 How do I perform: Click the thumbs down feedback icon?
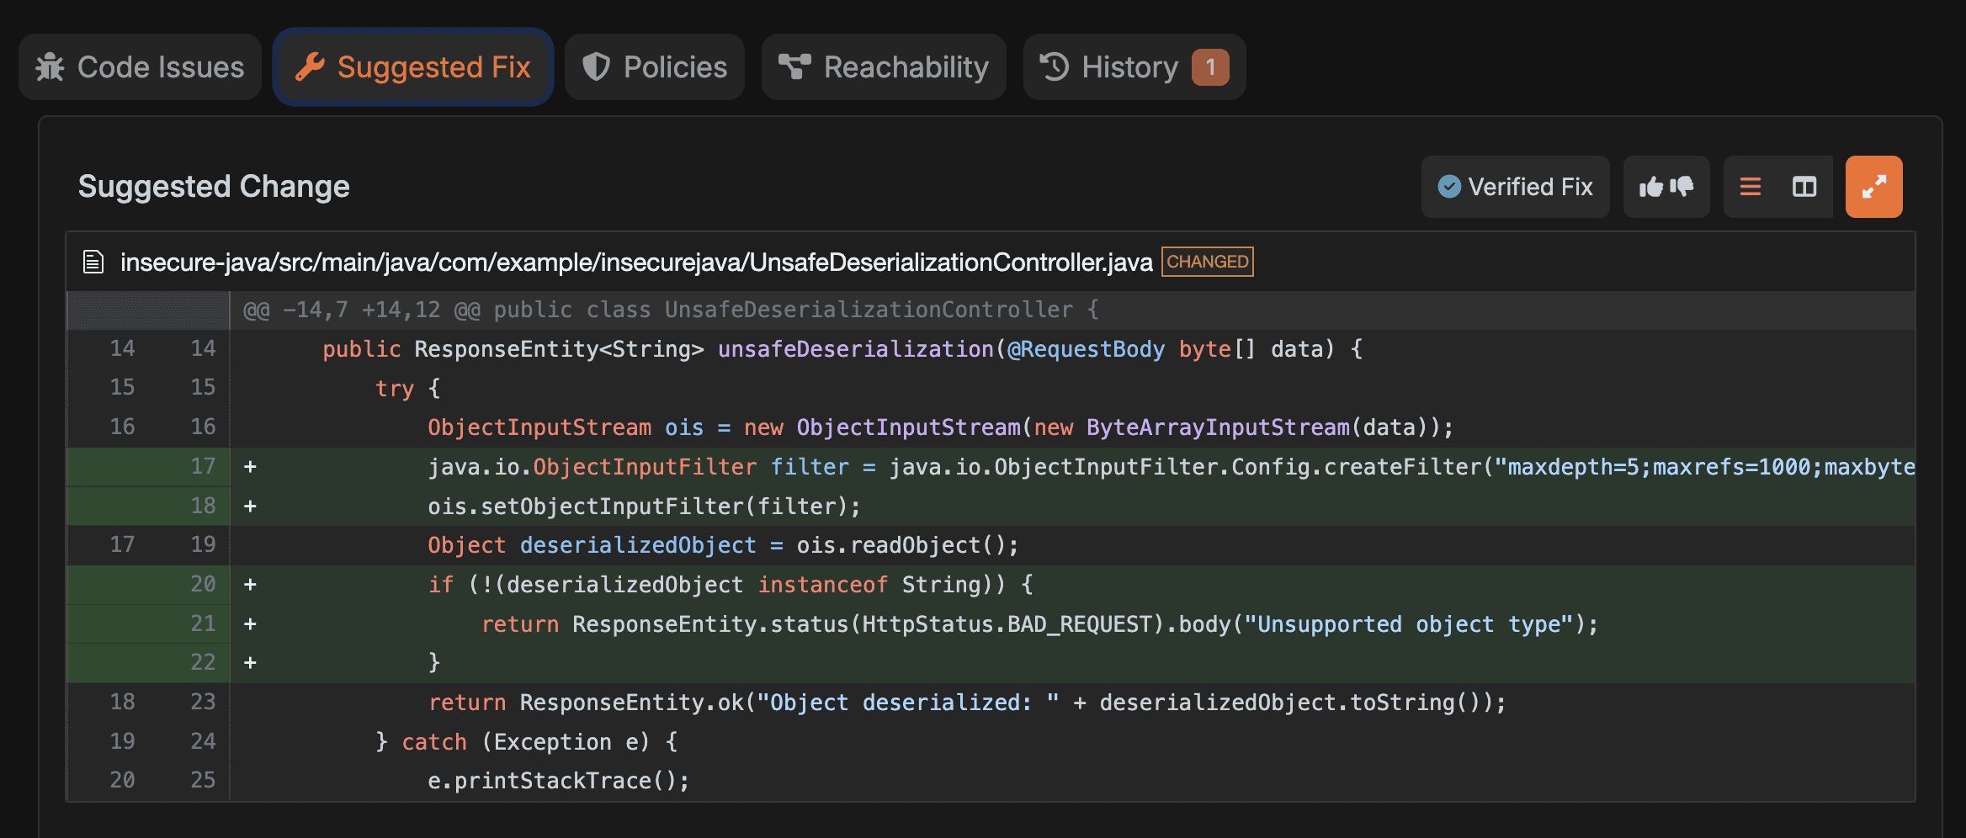(x=1682, y=187)
